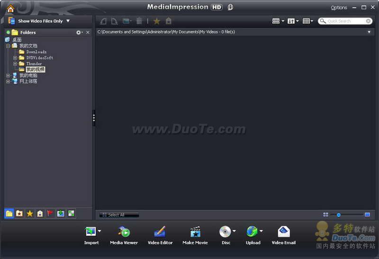This screenshot has width=379, height=259.
Task: Rate file with the star icon
Action: pos(157,21)
